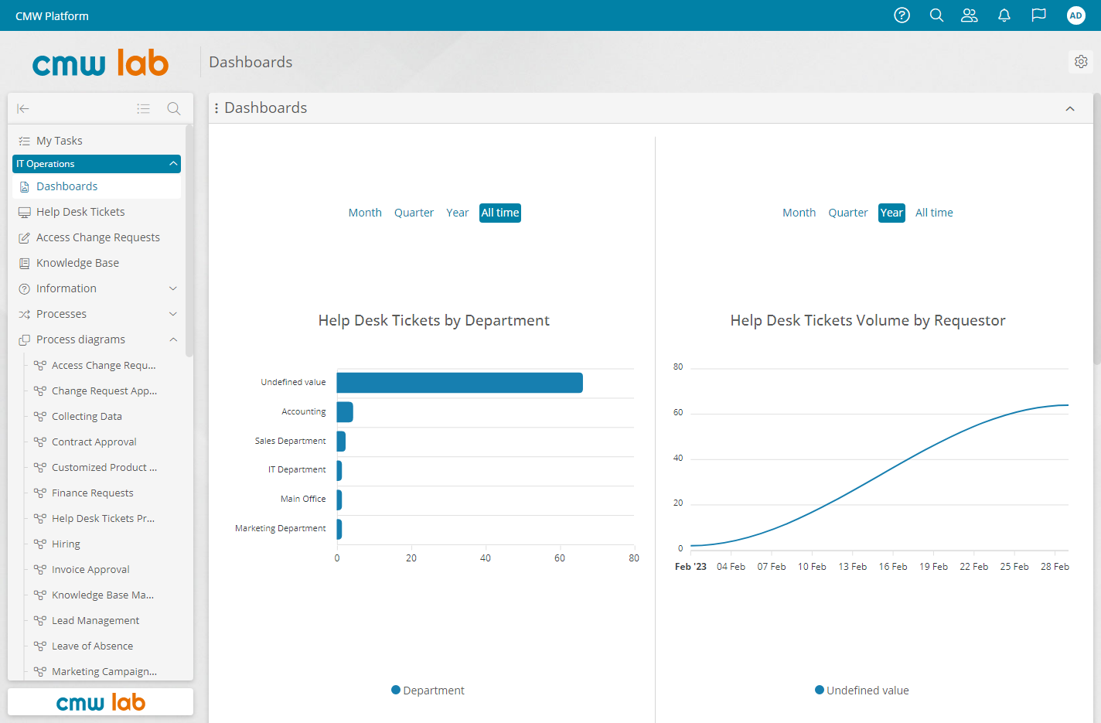Click the Leave of Absence diagram icon
The width and height of the screenshot is (1101, 723).
click(x=40, y=646)
